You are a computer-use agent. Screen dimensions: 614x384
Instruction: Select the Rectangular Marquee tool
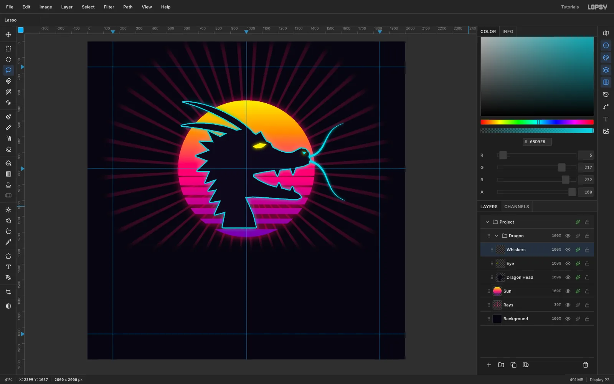coord(8,49)
